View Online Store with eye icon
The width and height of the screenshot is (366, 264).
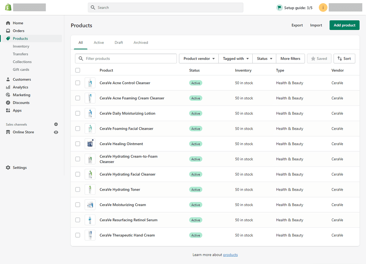[56, 132]
